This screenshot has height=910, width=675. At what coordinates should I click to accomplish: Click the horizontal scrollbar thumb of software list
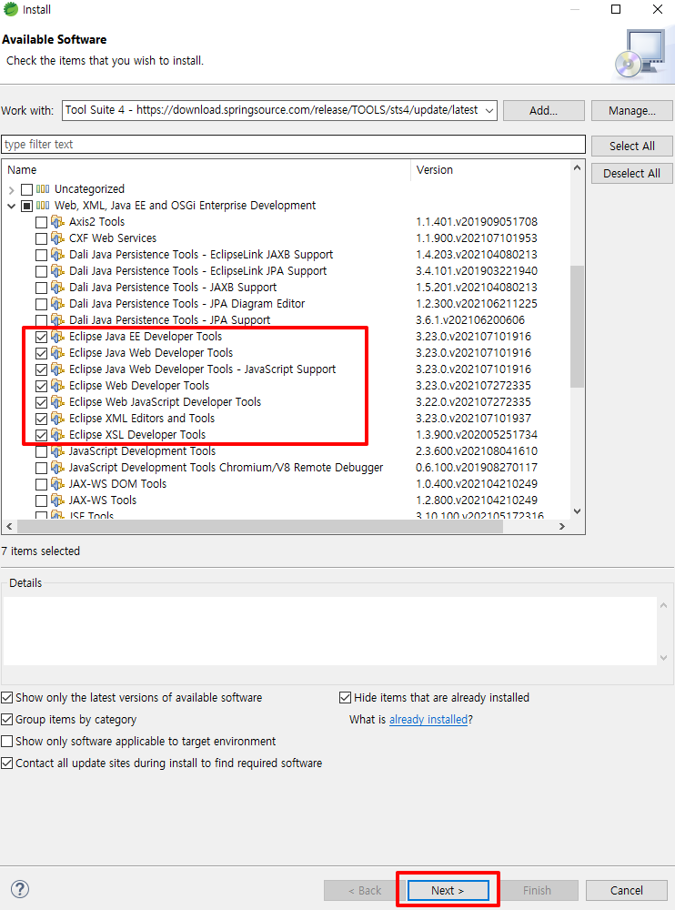tap(260, 526)
